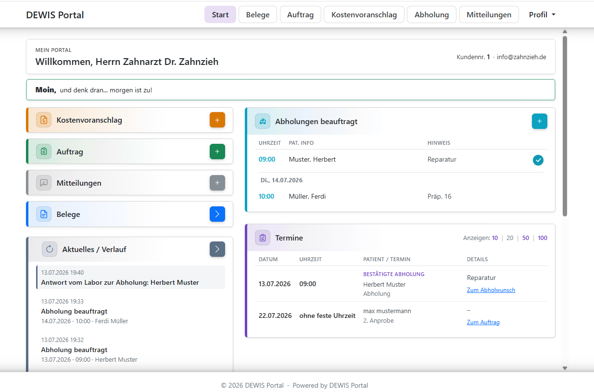Click the 13.07.2026 Termine date cell
This screenshot has width=594, height=392.
click(x=275, y=284)
